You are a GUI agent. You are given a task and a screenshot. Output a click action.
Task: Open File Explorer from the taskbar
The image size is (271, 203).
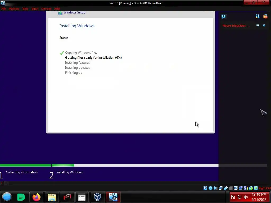(52, 197)
